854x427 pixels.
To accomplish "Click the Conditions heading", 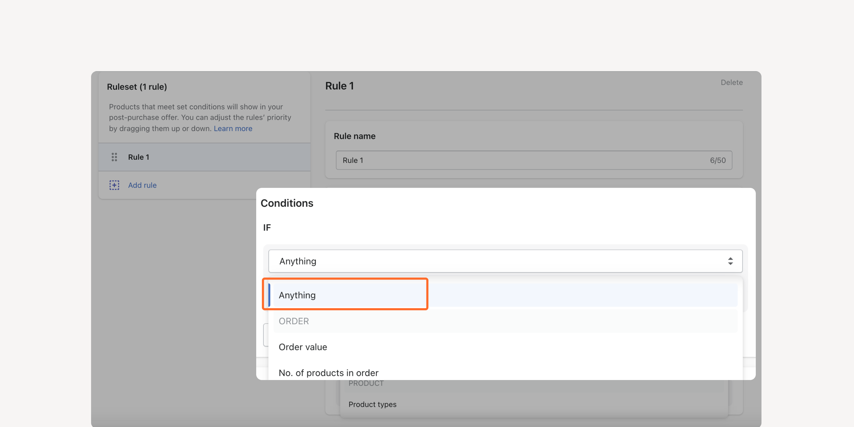I will (x=287, y=203).
